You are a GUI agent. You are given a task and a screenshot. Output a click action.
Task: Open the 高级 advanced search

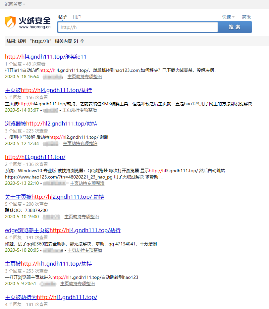(246, 17)
